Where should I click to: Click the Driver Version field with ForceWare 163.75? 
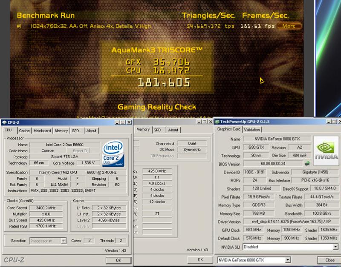291,222
